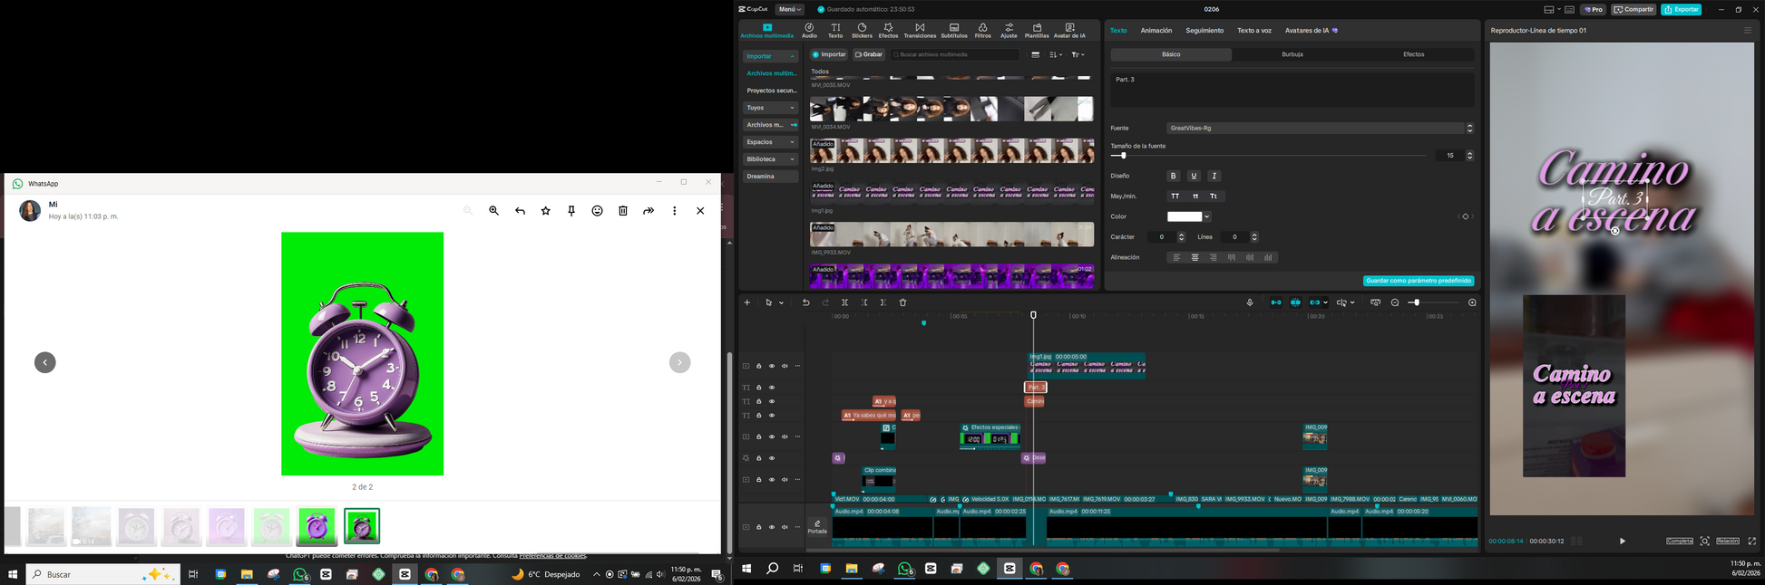This screenshot has height=585, width=1765.
Task: Toggle bold text style (B)
Action: (x=1173, y=176)
